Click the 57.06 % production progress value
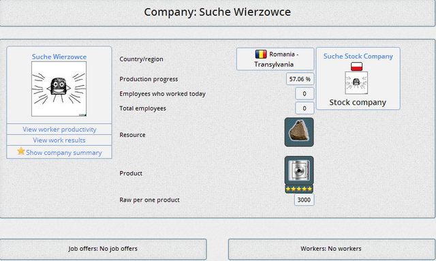The width and height of the screenshot is (436, 261). [x=300, y=79]
